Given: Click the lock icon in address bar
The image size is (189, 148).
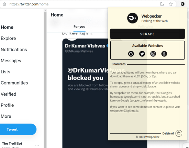Looking at the screenshot, I should [4, 4].
